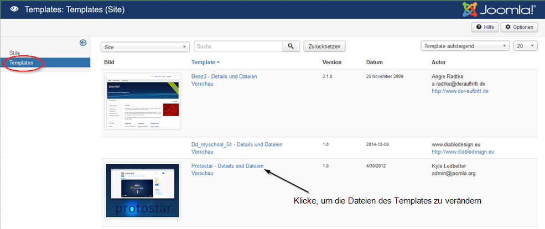The height and width of the screenshot is (229, 545).
Task: Sort by Template column header
Action: pos(204,62)
